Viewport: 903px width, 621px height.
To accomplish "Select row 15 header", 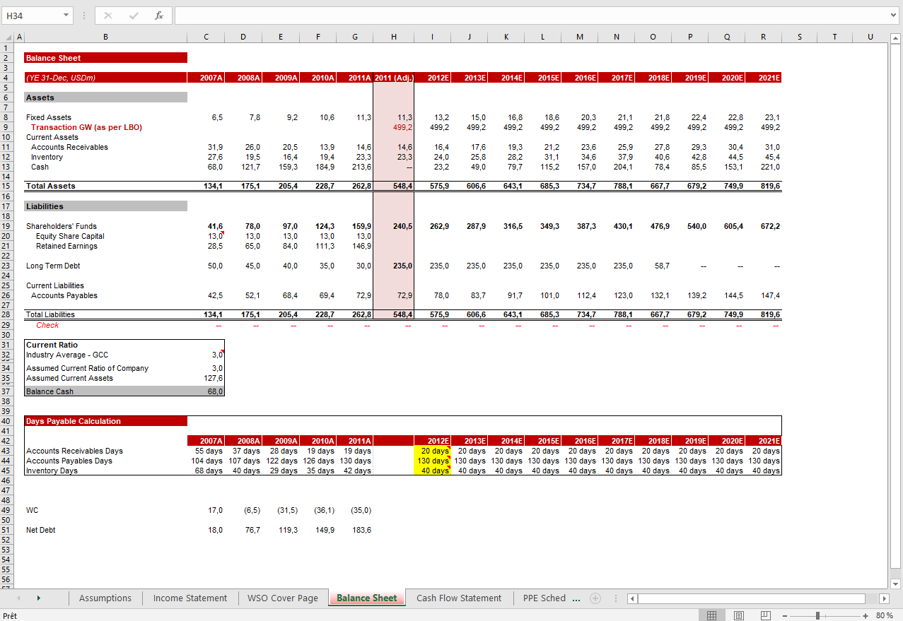I will tap(6, 186).
